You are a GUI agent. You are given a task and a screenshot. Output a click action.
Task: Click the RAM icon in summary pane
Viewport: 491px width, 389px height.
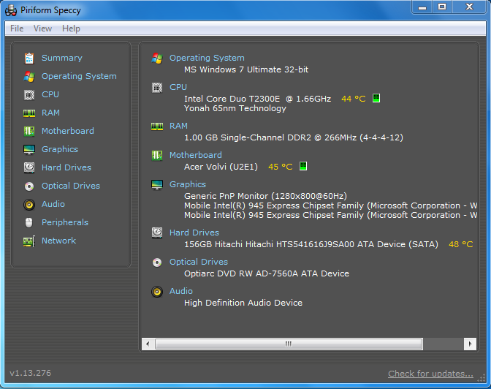[x=157, y=126]
